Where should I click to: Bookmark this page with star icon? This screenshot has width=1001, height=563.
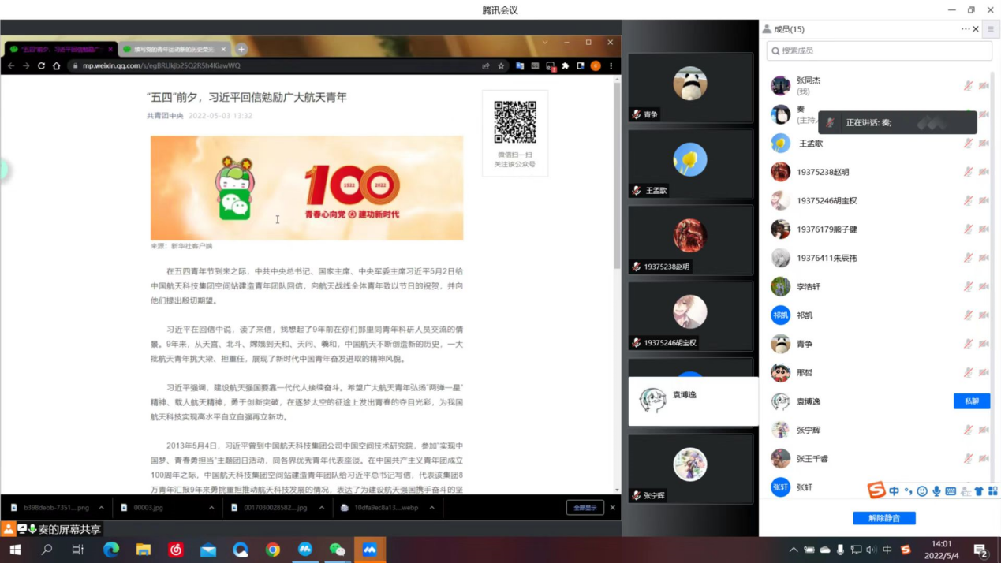pos(501,66)
